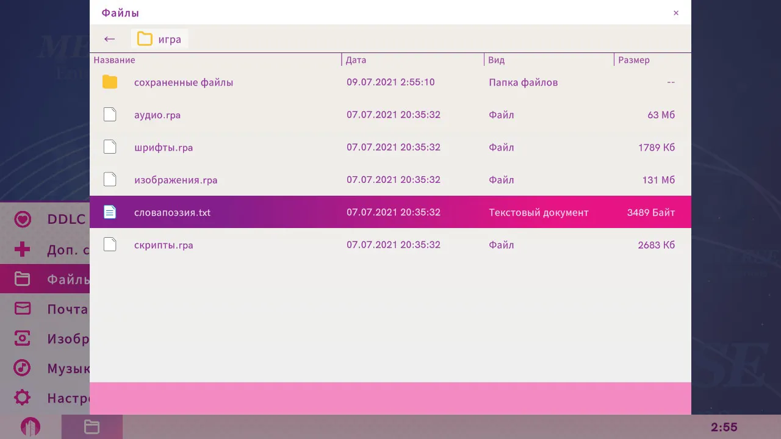Image resolution: width=781 pixels, height=439 pixels.
Task: Open the music note icon in sidebar
Action: (23, 368)
